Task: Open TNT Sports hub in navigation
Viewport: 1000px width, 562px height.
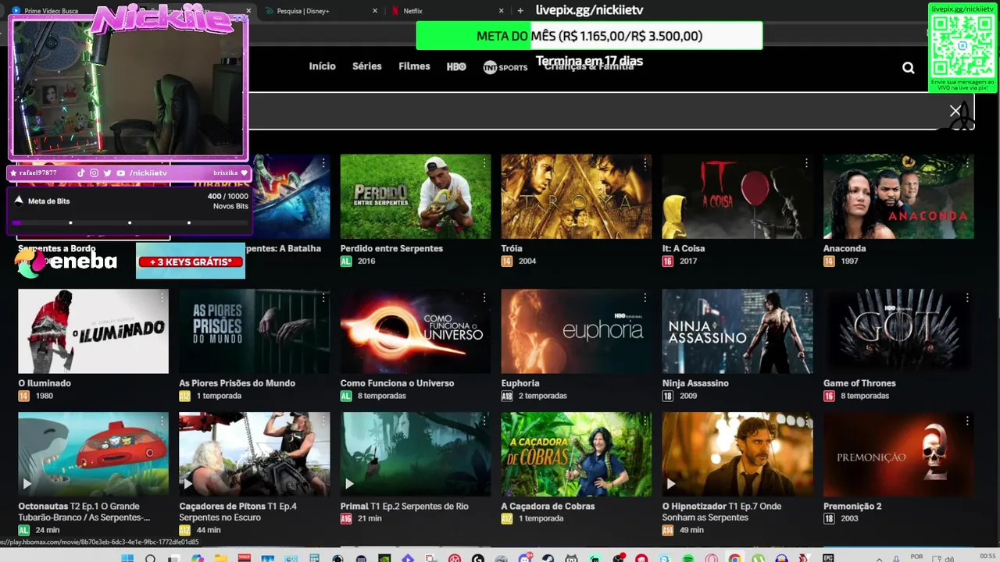Action: pyautogui.click(x=505, y=67)
